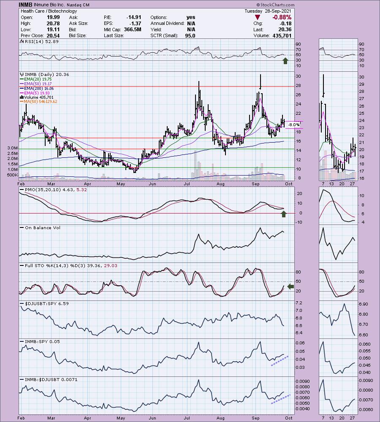Click the Annual Dividend N/A value

coord(191,23)
